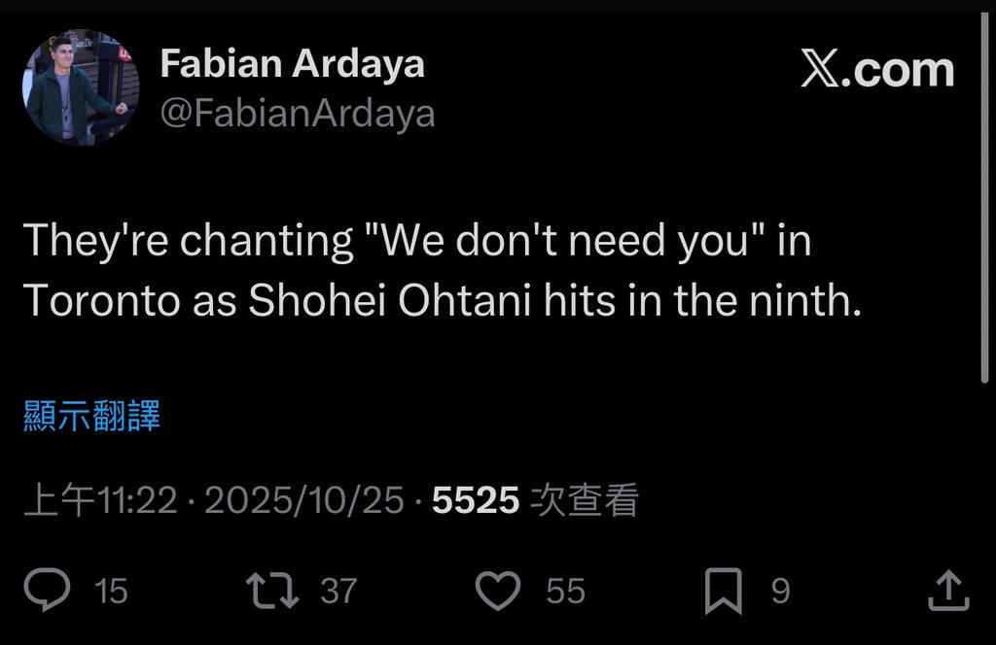Click the reply speech bubble icon
This screenshot has height=645, width=996.
pyautogui.click(x=47, y=590)
